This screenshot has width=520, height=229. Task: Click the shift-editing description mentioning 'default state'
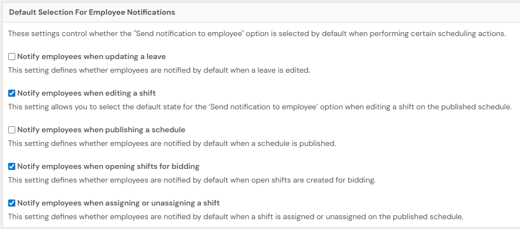[259, 107]
